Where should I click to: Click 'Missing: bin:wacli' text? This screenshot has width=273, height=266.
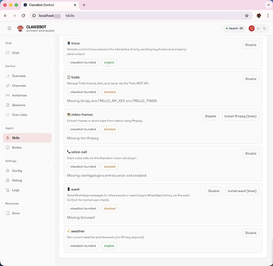coord(81,218)
